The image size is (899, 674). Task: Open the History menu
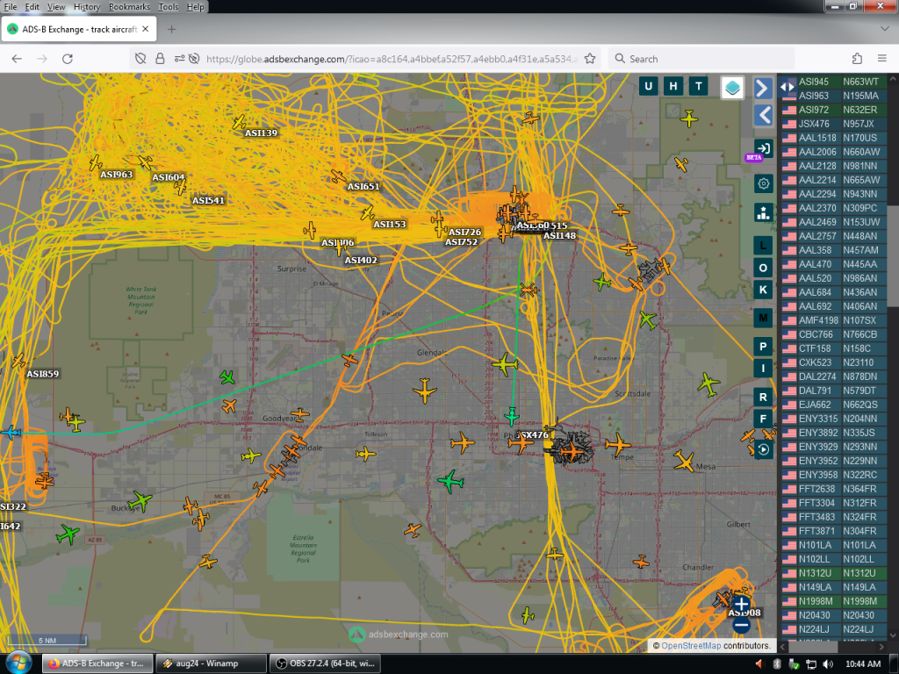coord(87,7)
